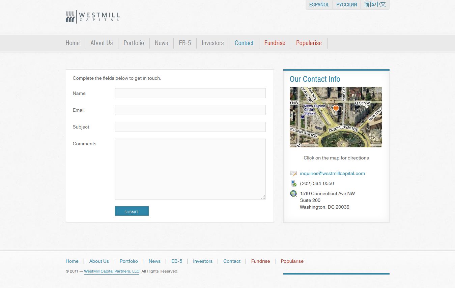
Task: Open News in the top navigation bar
Action: 161,43
